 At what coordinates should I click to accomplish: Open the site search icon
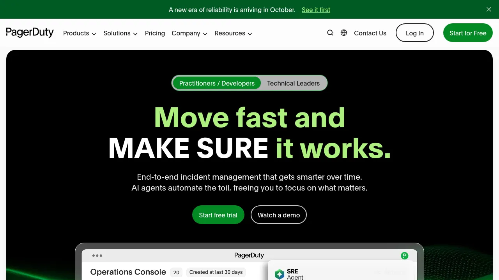[x=330, y=33]
